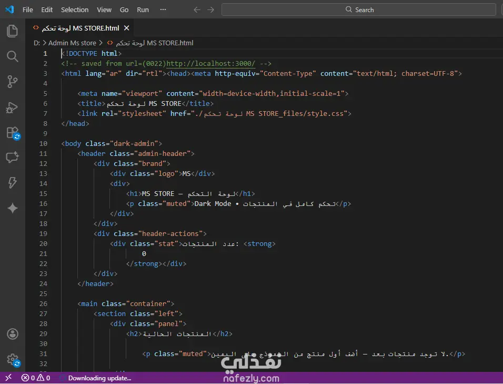
Task: Click the errors and warnings status indicator
Action: tap(35, 378)
